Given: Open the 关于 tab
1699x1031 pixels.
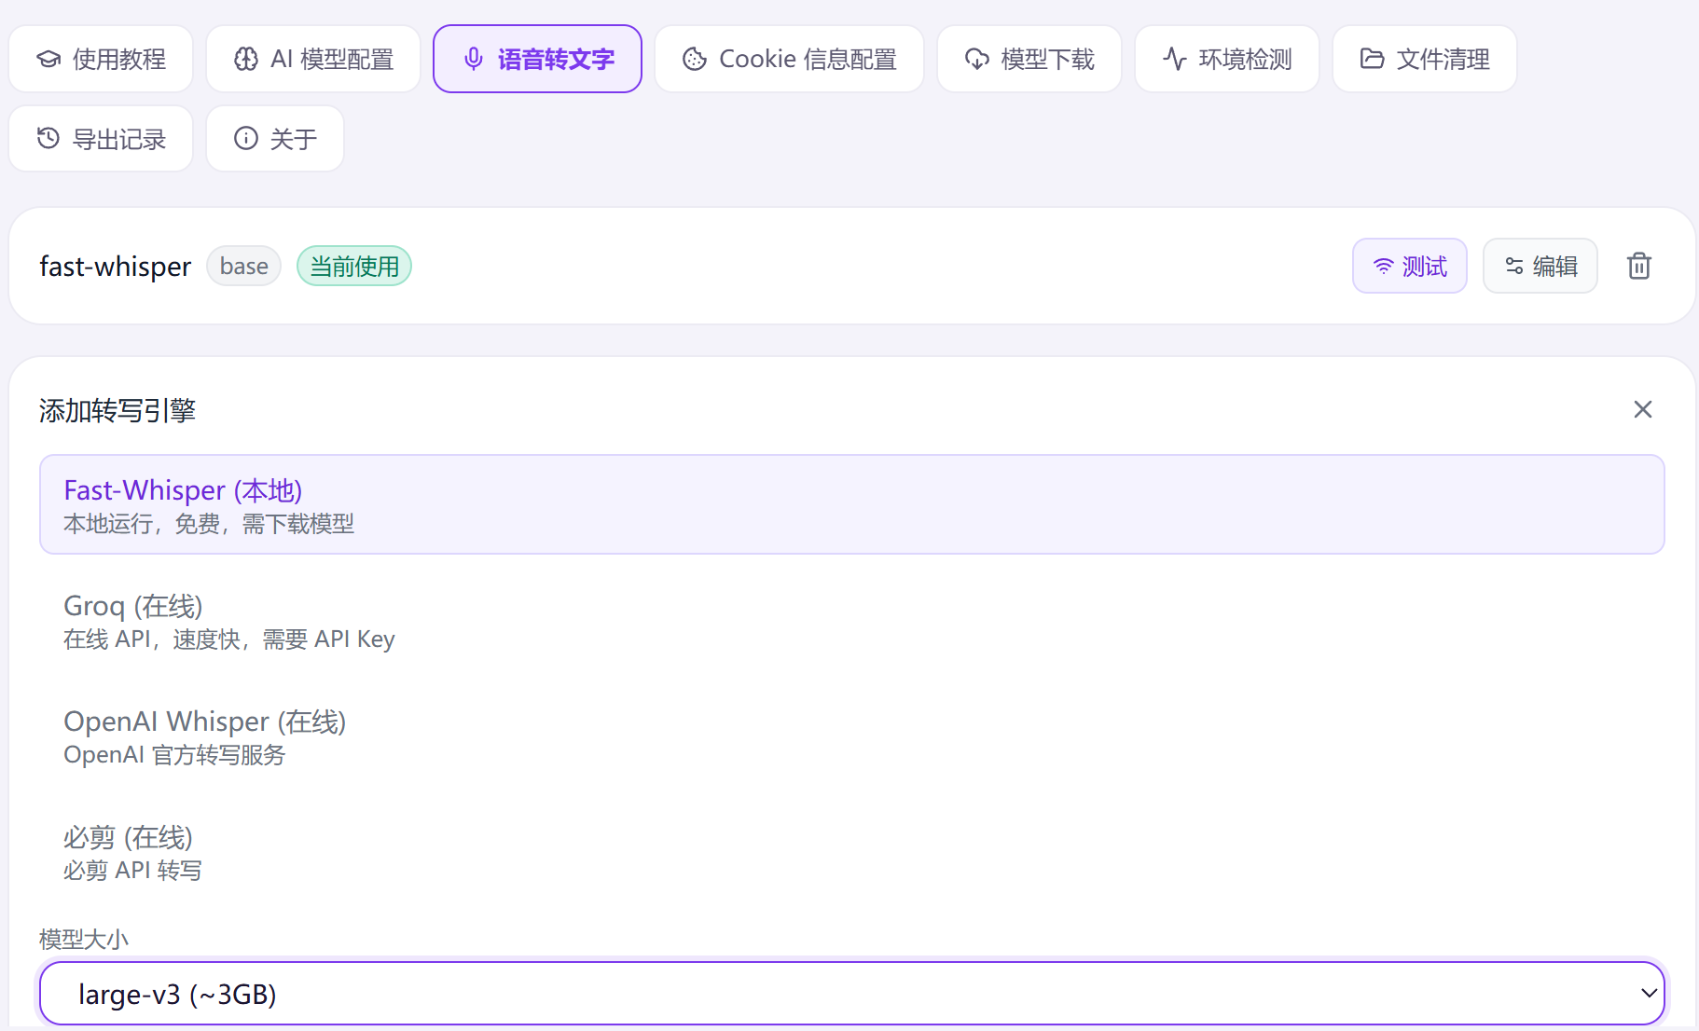Looking at the screenshot, I should [x=275, y=139].
